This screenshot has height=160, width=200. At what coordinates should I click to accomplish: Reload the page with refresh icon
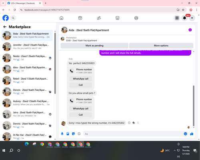[x=15, y=10]
